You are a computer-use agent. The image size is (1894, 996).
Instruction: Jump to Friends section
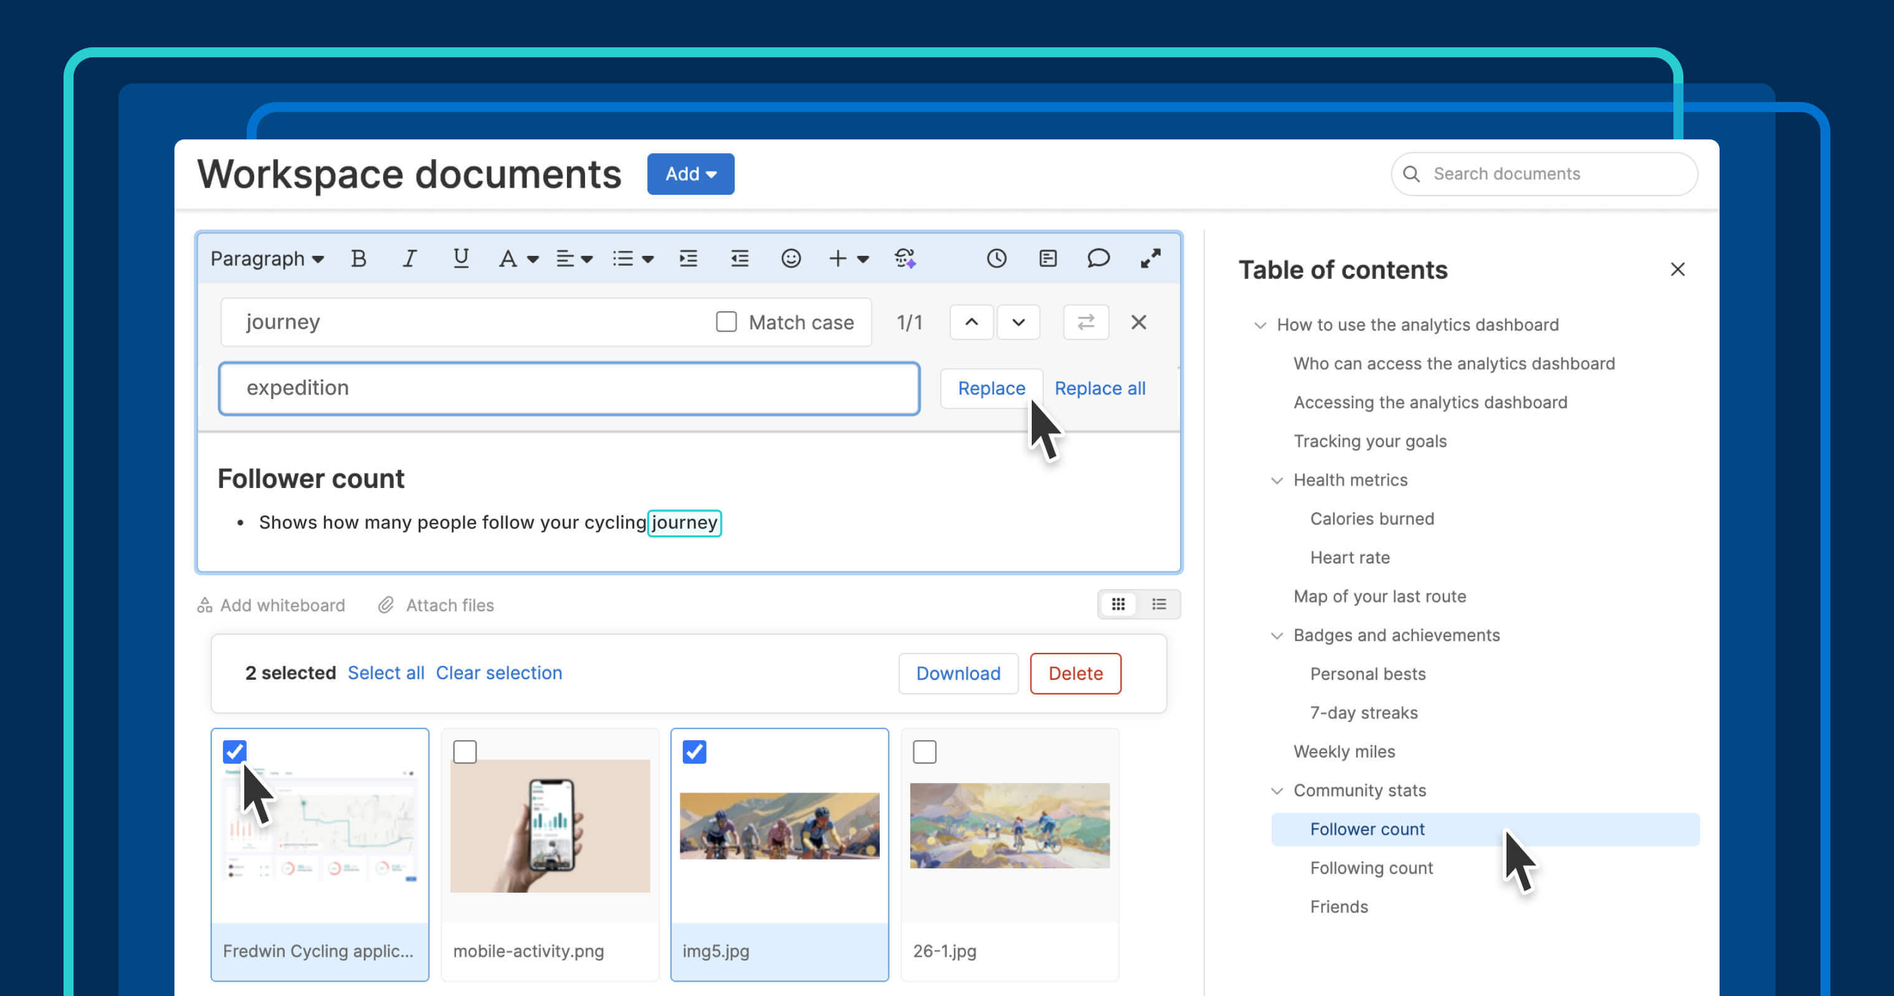tap(1339, 907)
